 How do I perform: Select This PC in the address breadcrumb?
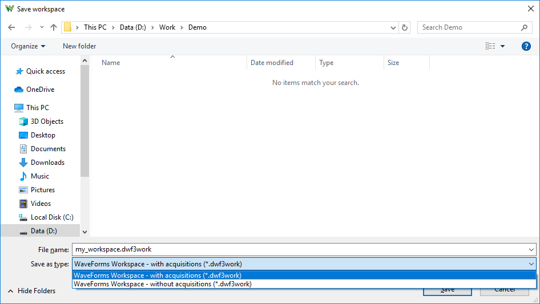(x=95, y=27)
